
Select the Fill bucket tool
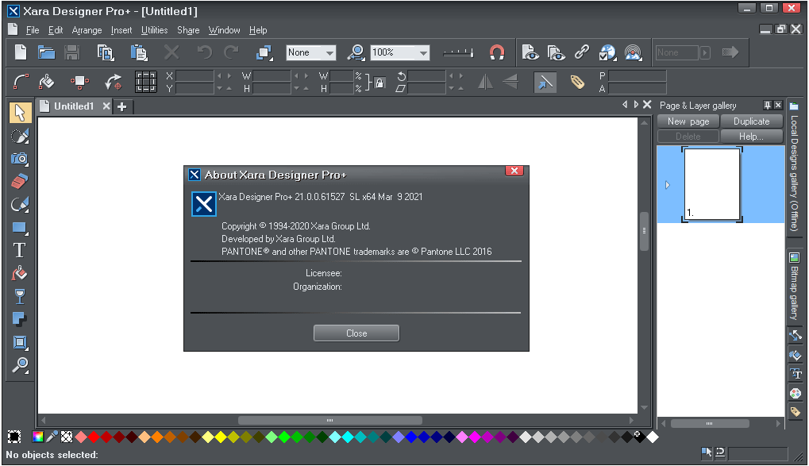(20, 274)
